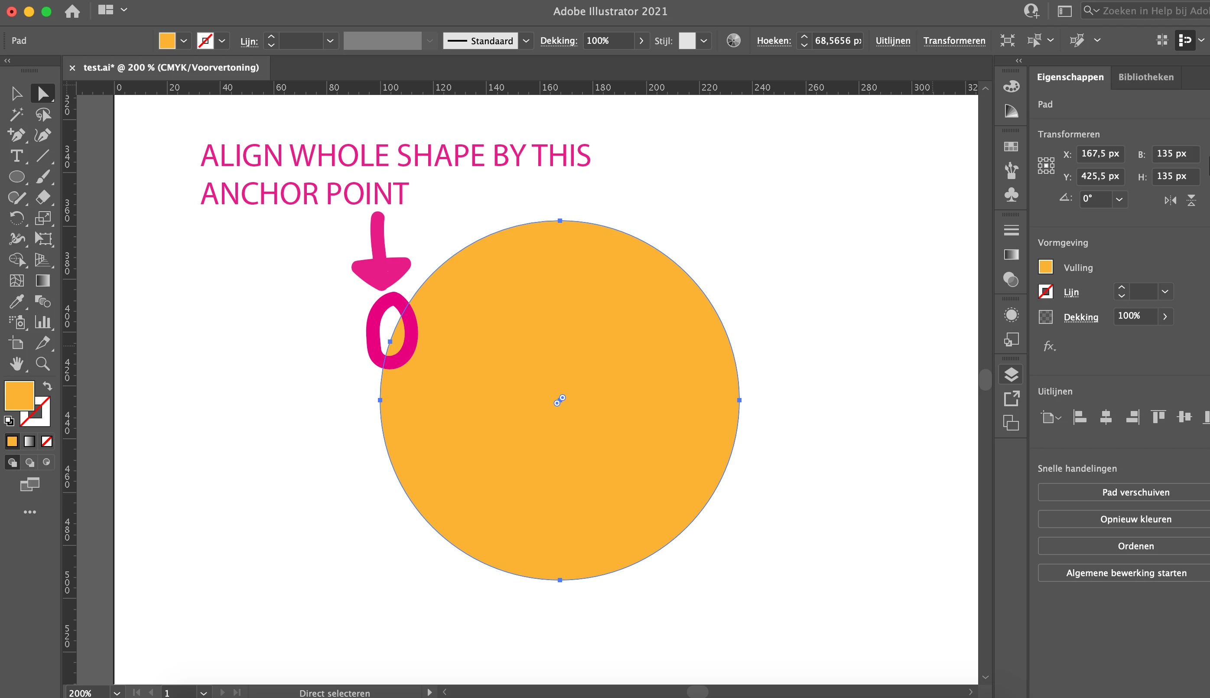Flip horizontally in Transformeren section
1210x698 pixels.
tap(1170, 200)
